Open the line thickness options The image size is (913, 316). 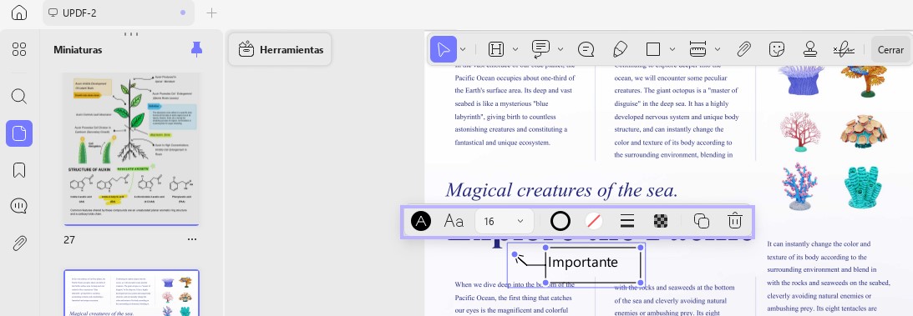pos(627,221)
